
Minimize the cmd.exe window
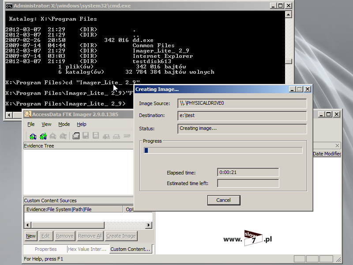[x=273, y=6]
